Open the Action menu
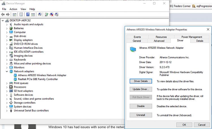The width and height of the screenshot is (212, 129). coord(13,9)
